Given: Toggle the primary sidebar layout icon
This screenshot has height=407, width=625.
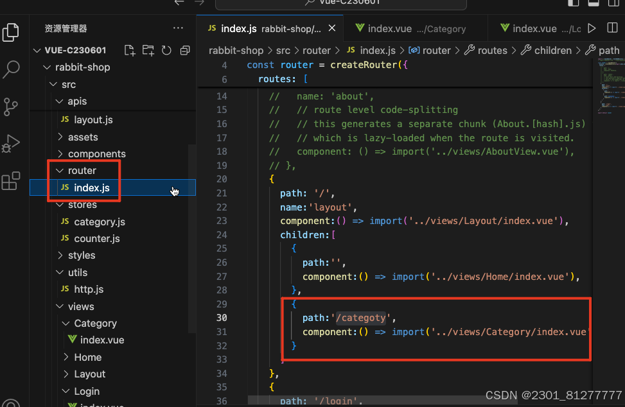Looking at the screenshot, I should [573, 3].
